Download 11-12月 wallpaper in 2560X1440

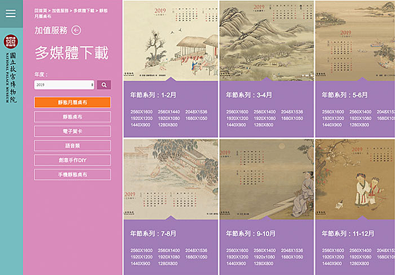coord(360,251)
